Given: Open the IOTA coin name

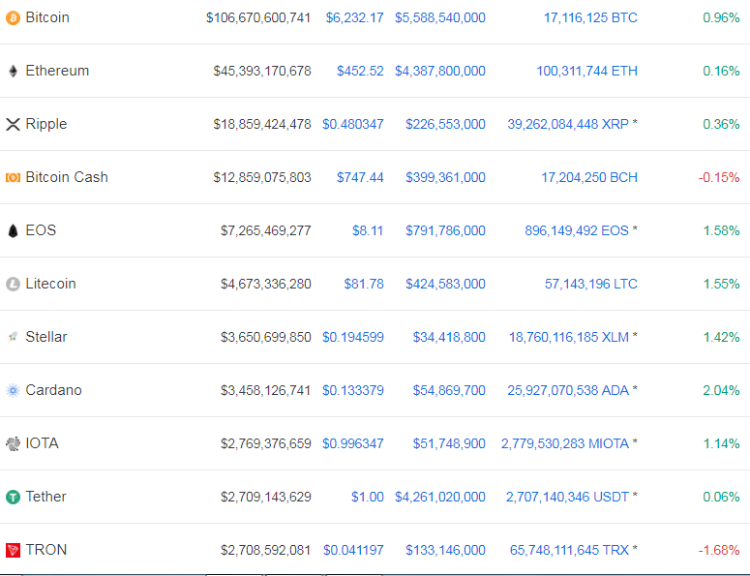Looking at the screenshot, I should pyautogui.click(x=42, y=443).
